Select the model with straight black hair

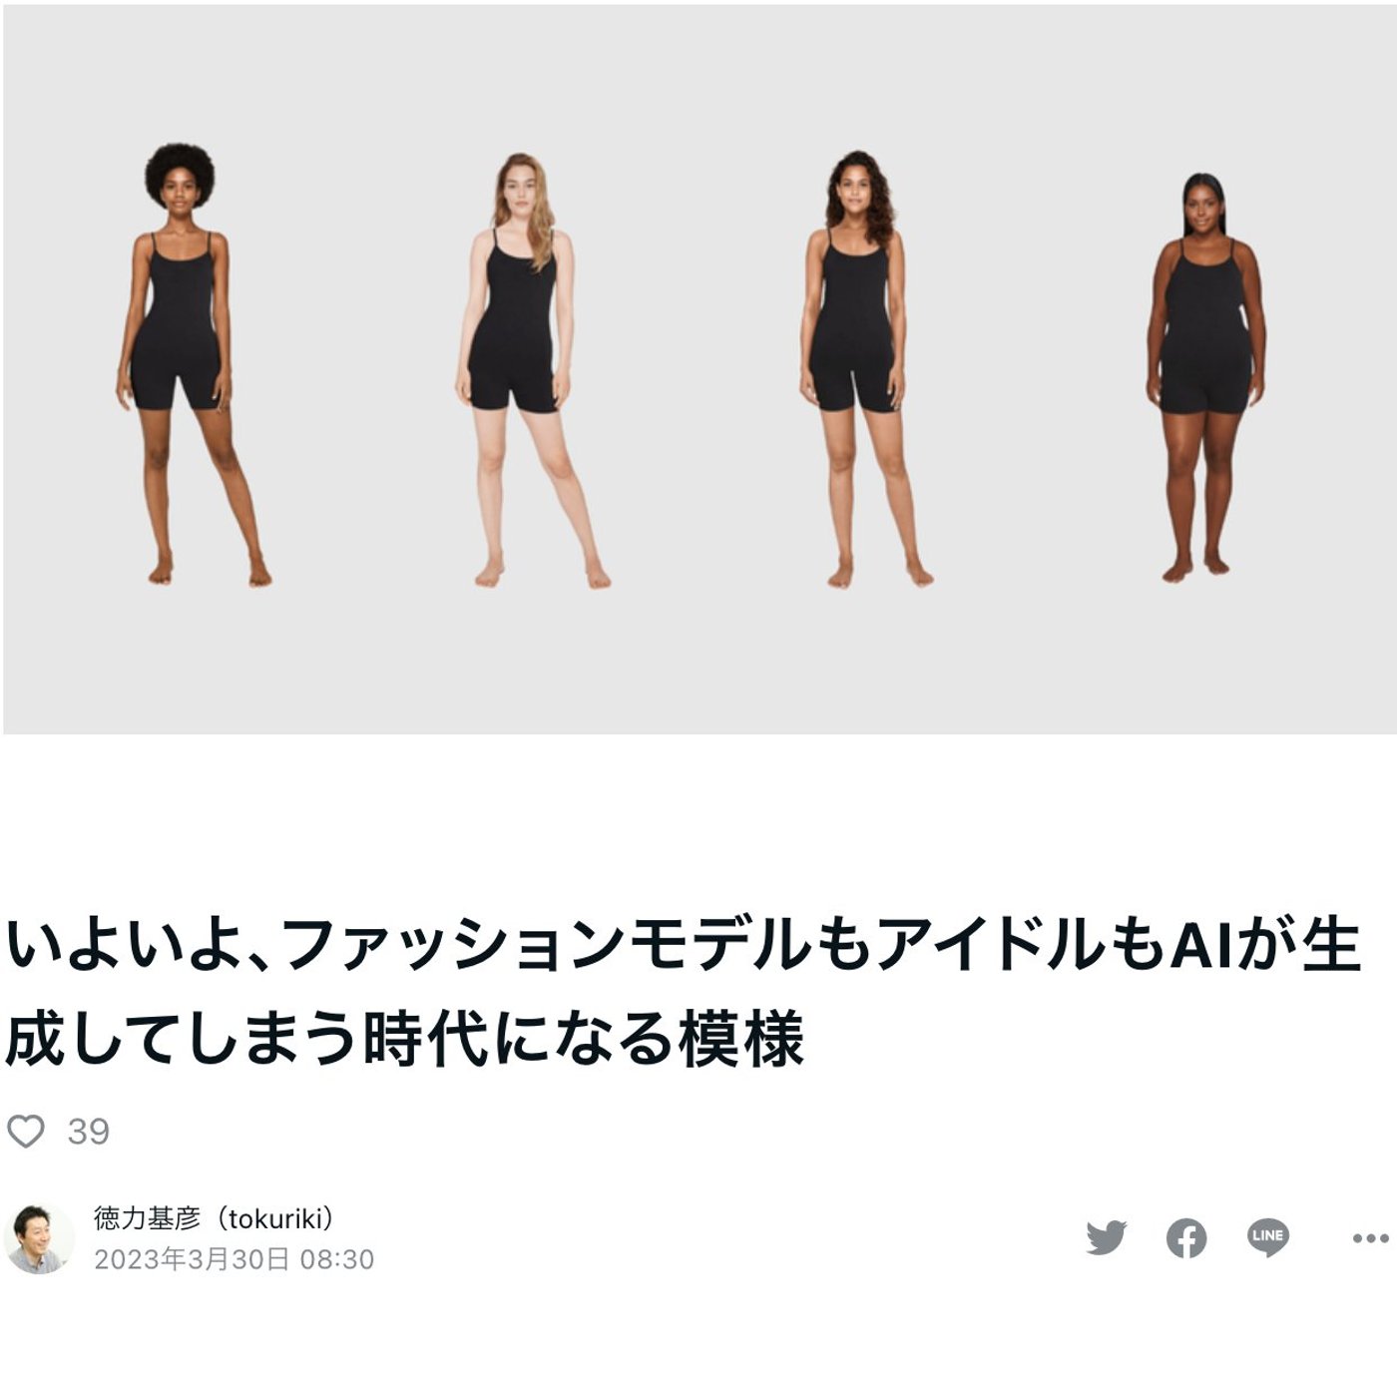(x=1205, y=378)
